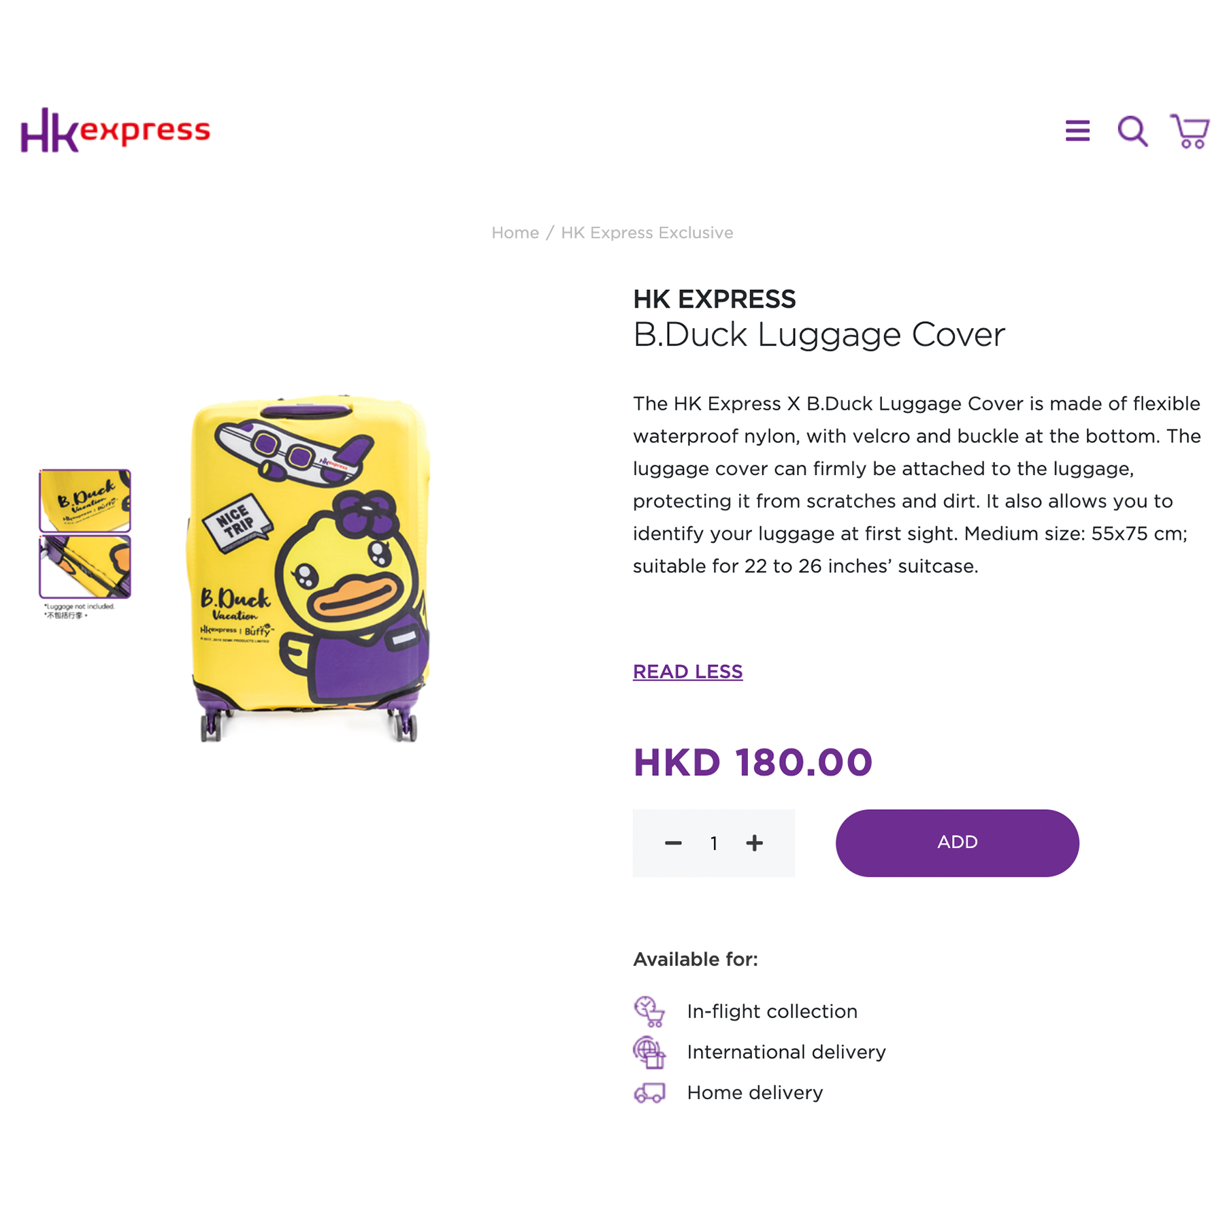The image size is (1225, 1225).
Task: Select the second buckle detail thumbnail
Action: (85, 567)
